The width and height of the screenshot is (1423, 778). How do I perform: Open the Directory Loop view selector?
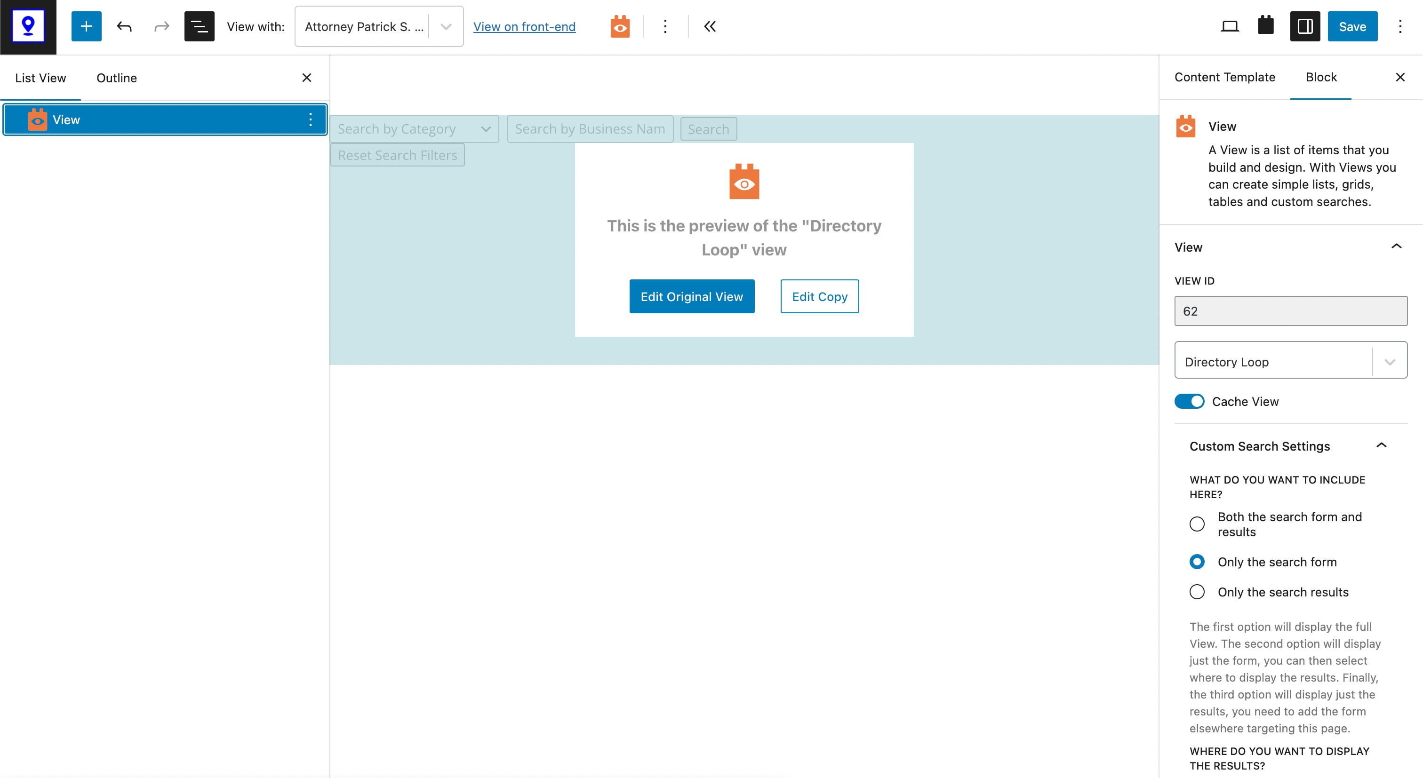[x=1290, y=360]
